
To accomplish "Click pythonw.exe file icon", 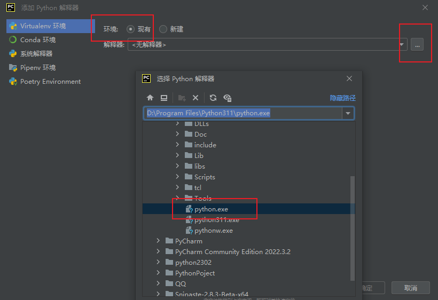I will pos(189,231).
